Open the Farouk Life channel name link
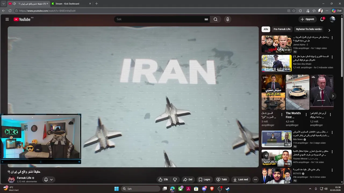Screen dimensions: 344x193 point(24,178)
